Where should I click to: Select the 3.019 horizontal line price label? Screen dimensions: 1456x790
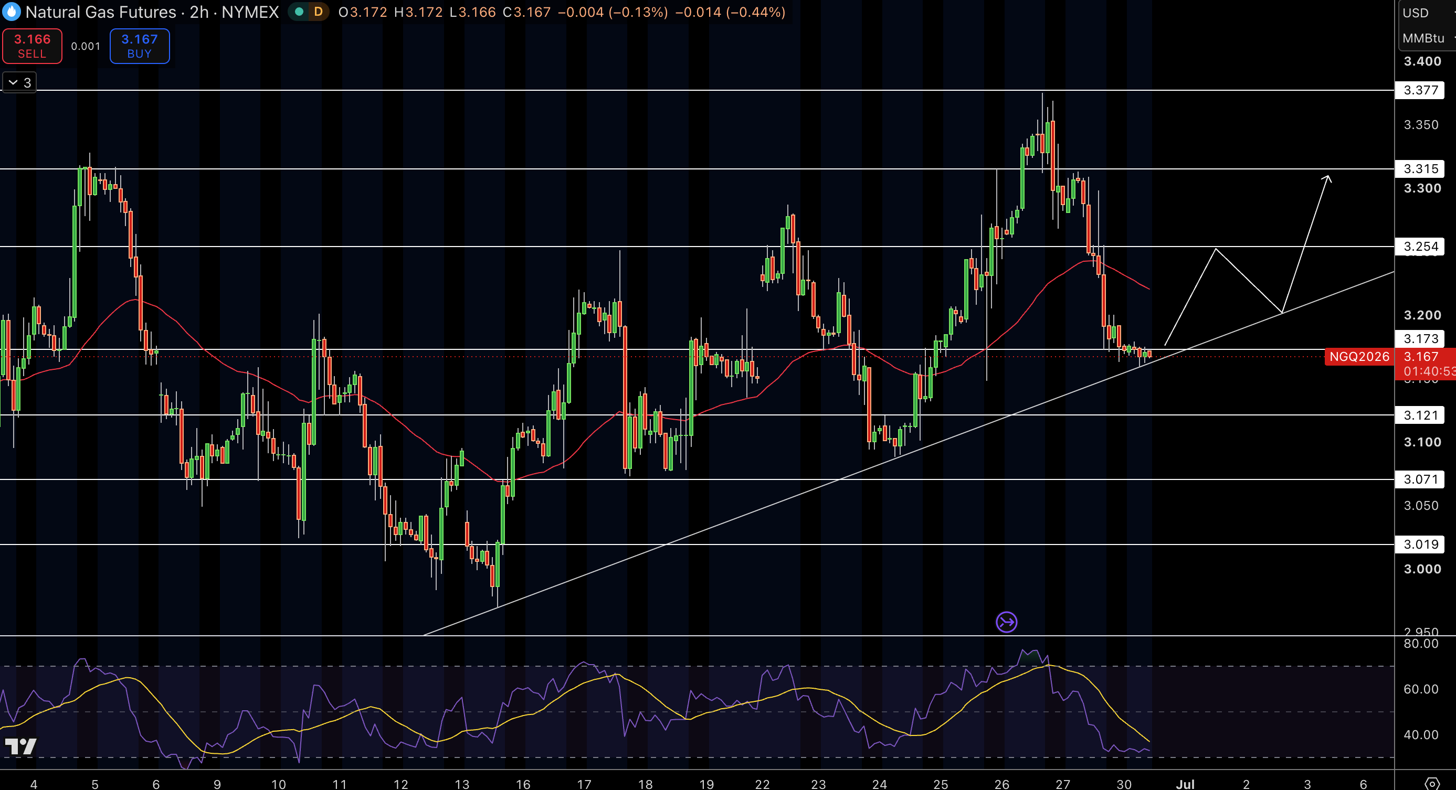pyautogui.click(x=1420, y=545)
